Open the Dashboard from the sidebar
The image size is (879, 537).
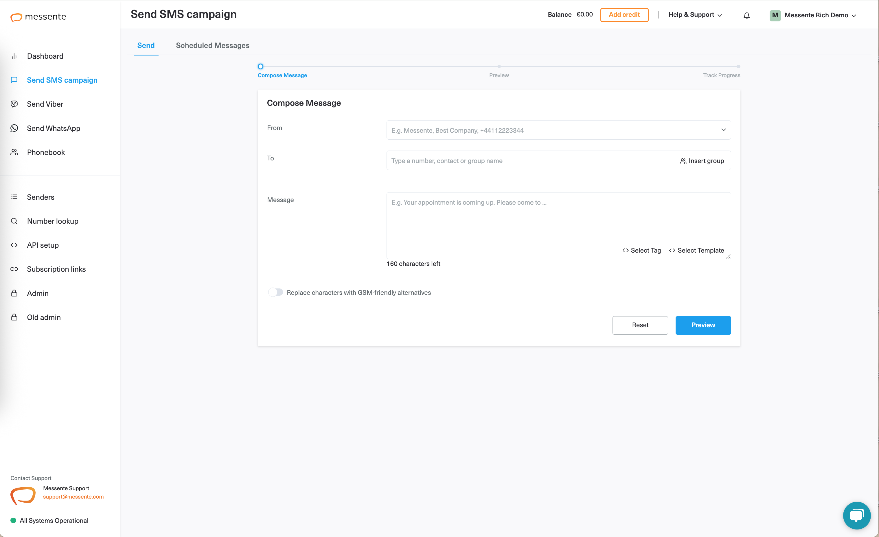[45, 56]
